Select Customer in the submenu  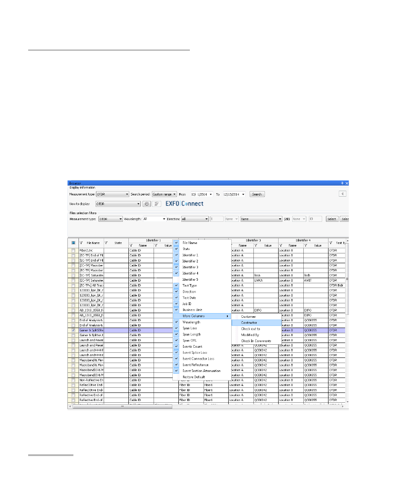[x=256, y=317]
